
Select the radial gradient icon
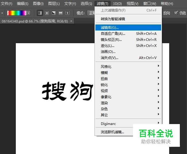pos(47,13)
